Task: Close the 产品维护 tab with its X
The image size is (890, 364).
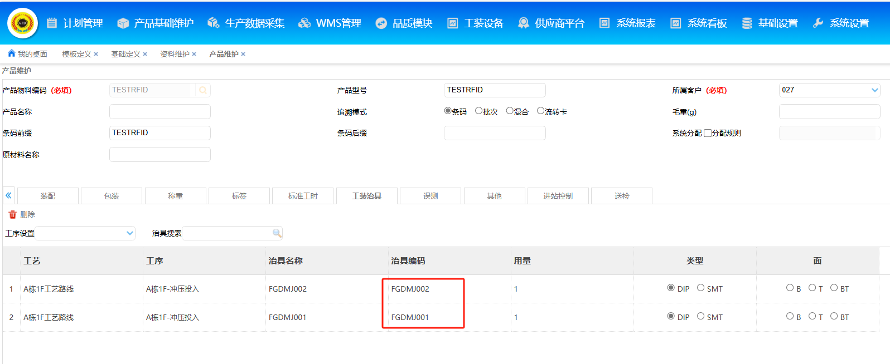Action: 243,54
